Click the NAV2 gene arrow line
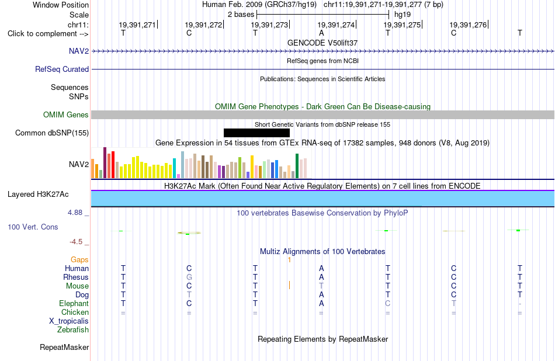Viewport: 555px width, 361px height. coord(323,51)
